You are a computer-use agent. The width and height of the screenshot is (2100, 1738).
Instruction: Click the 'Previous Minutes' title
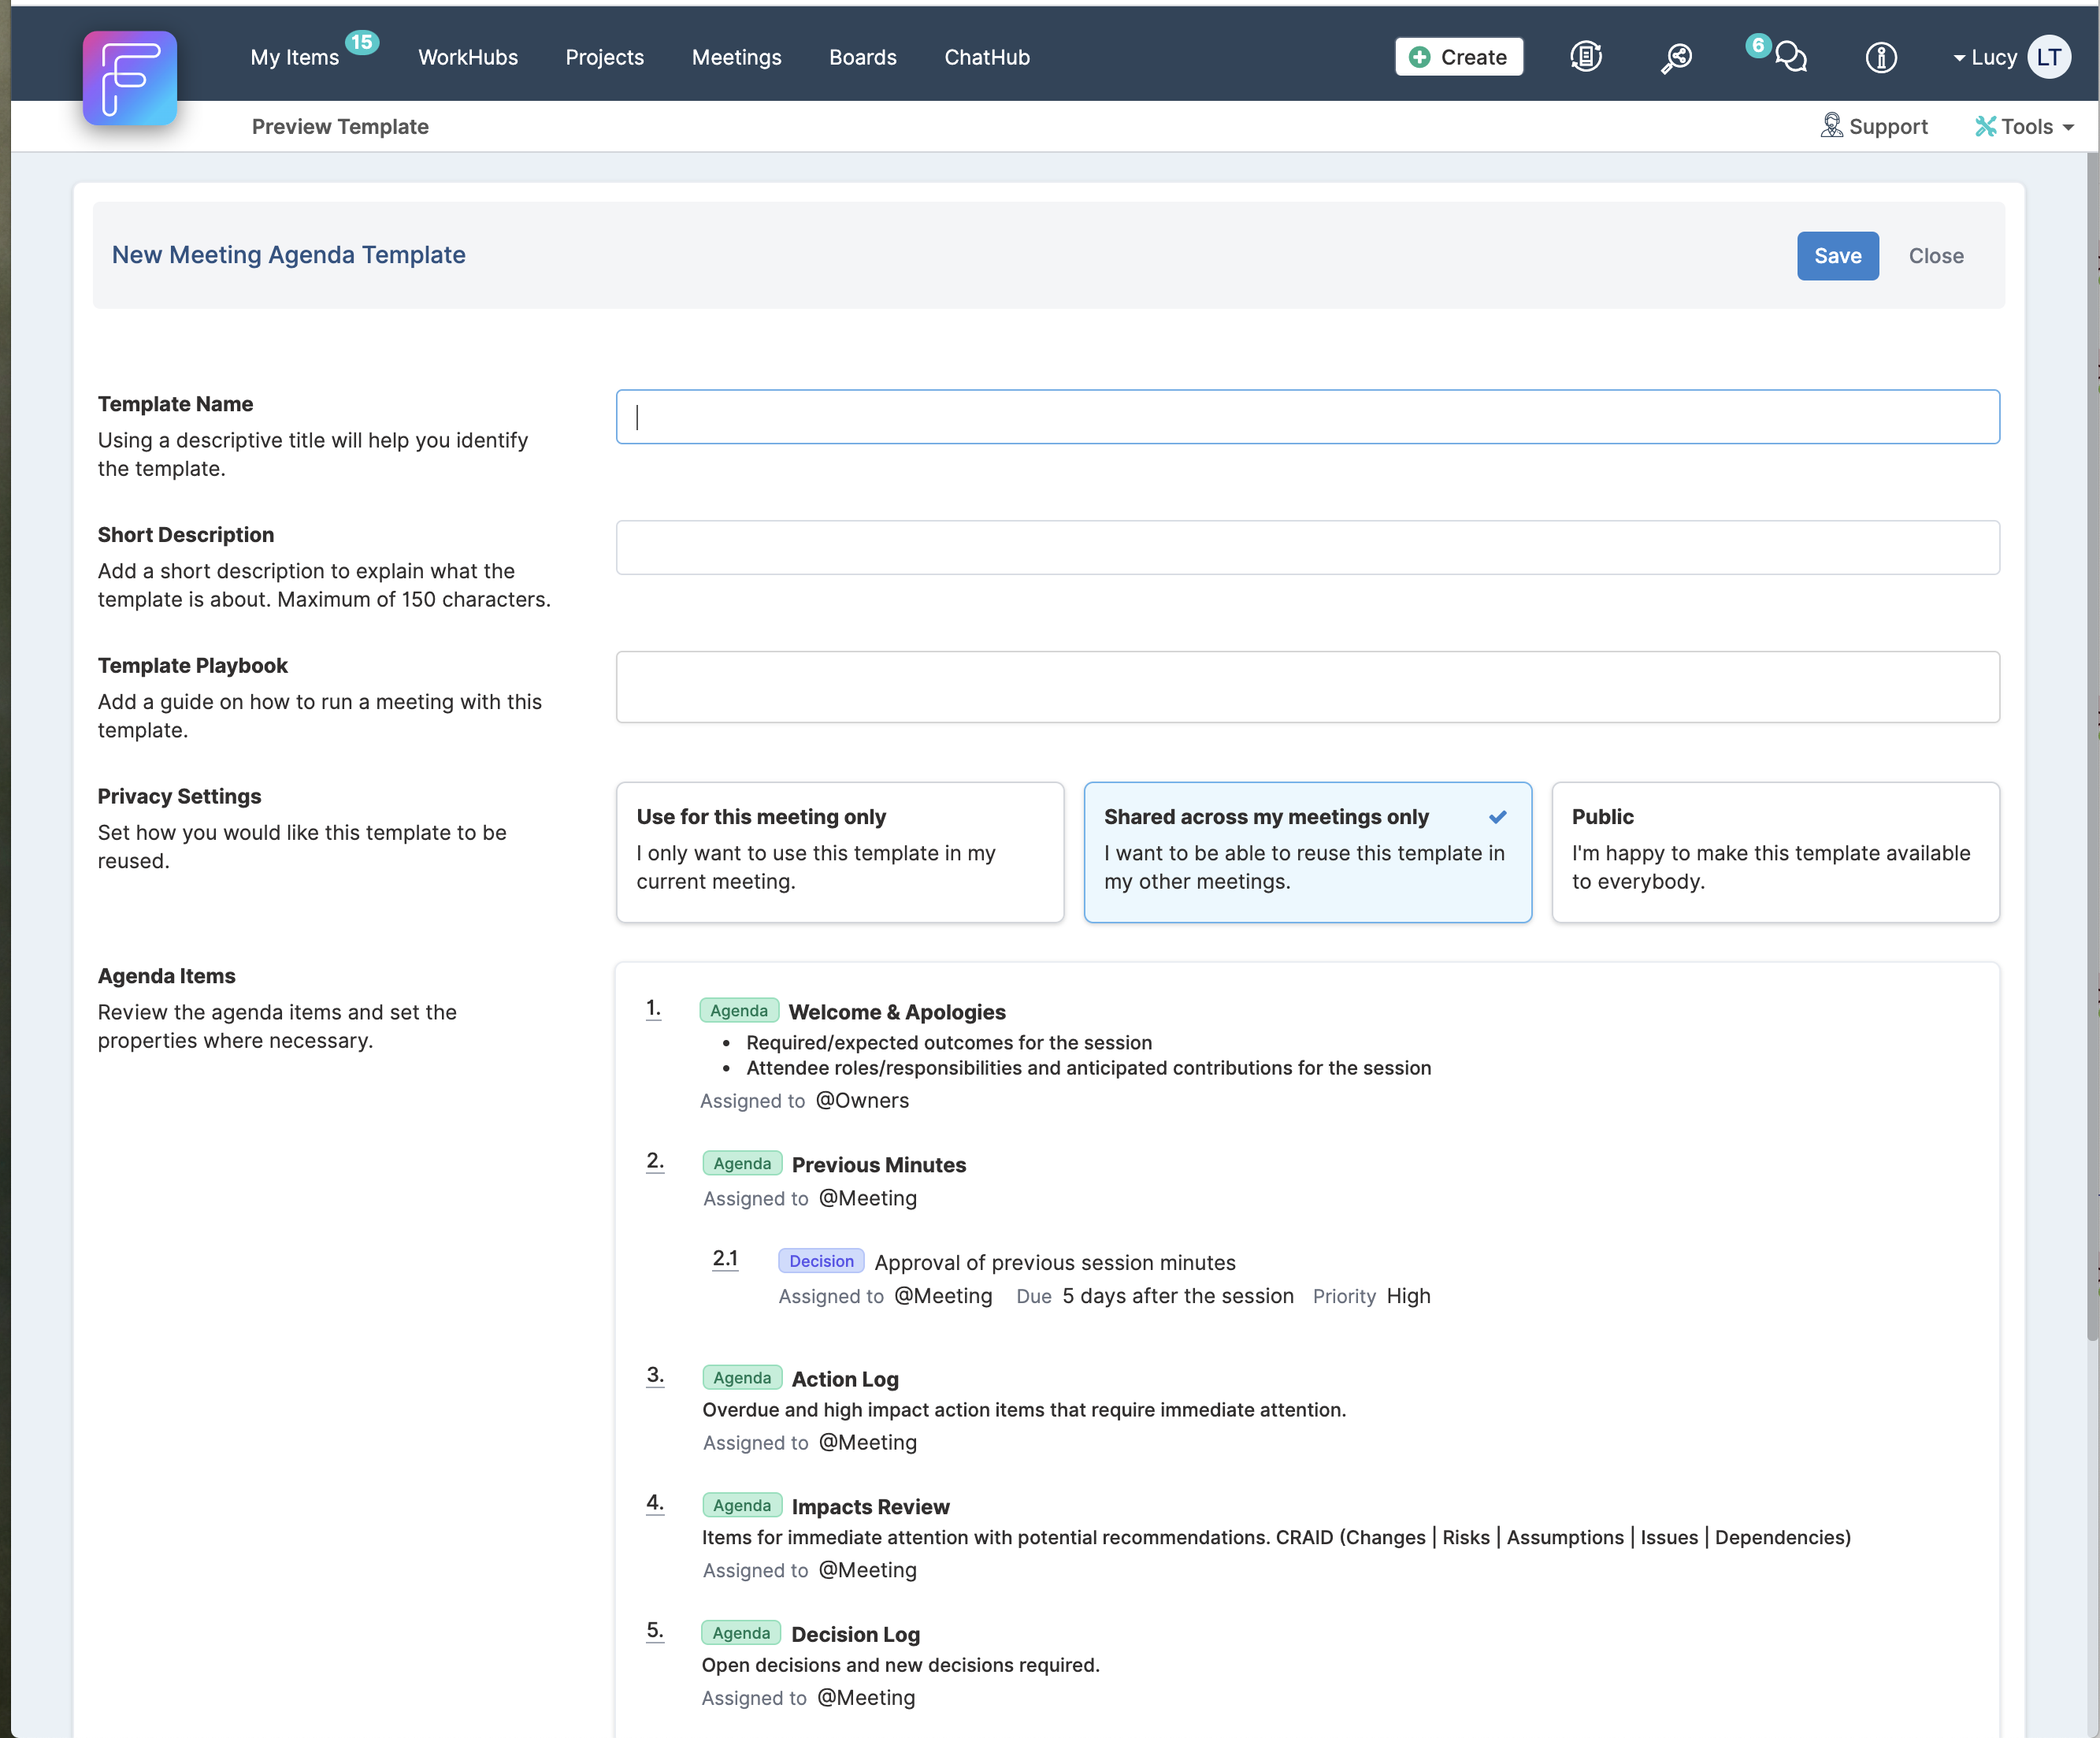pyautogui.click(x=879, y=1165)
